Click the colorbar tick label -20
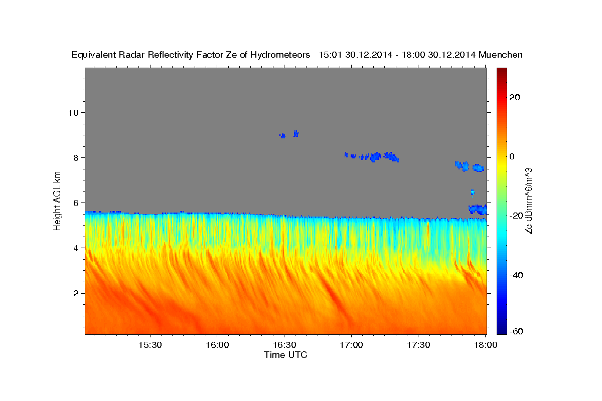The image size is (602, 401). (x=516, y=216)
